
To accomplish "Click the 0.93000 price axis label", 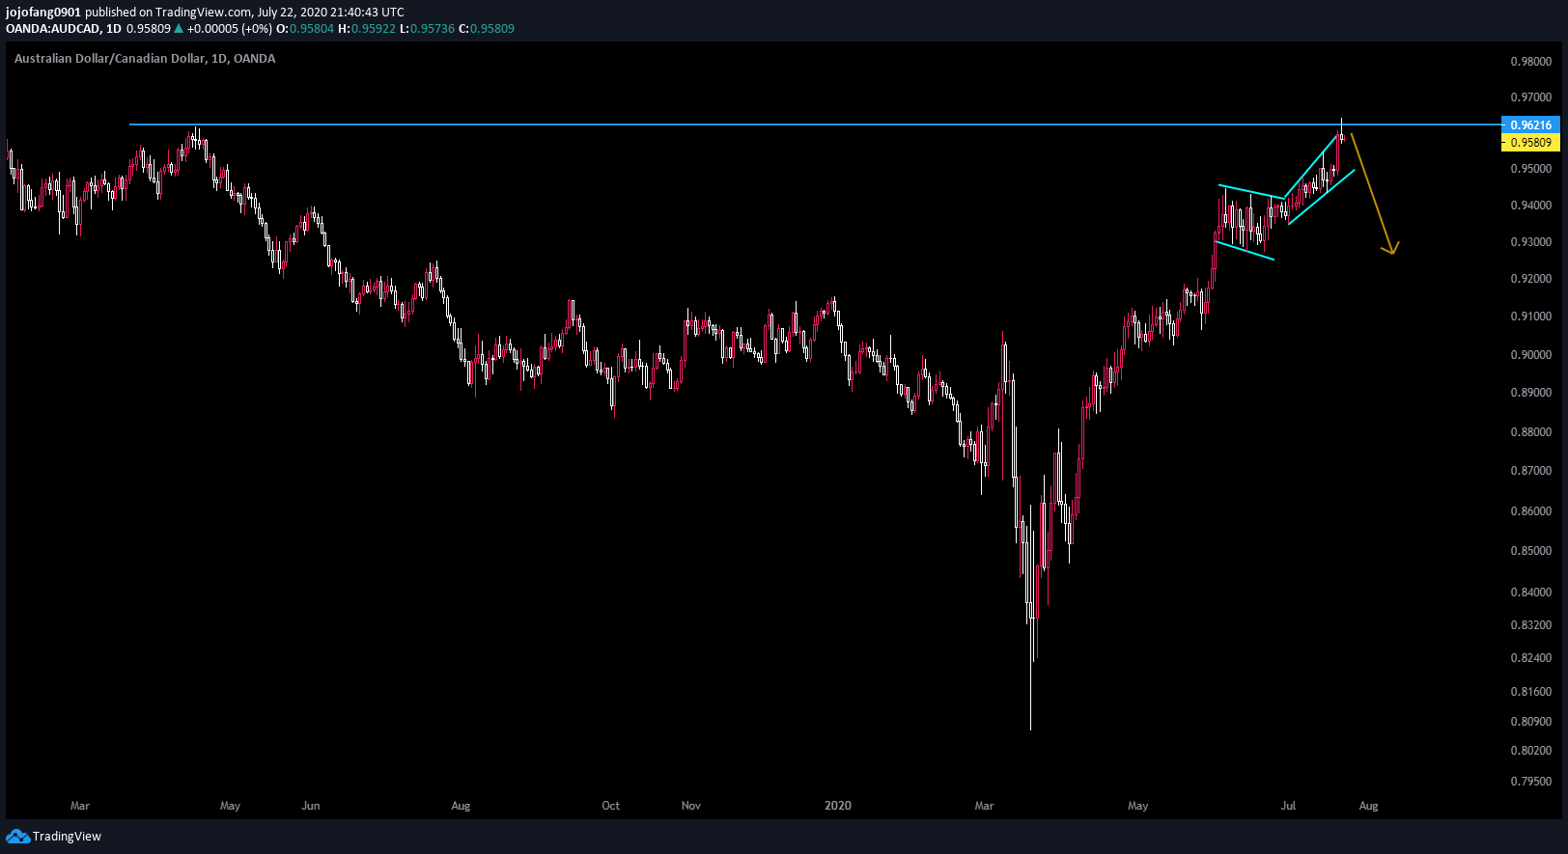I will click(1531, 242).
